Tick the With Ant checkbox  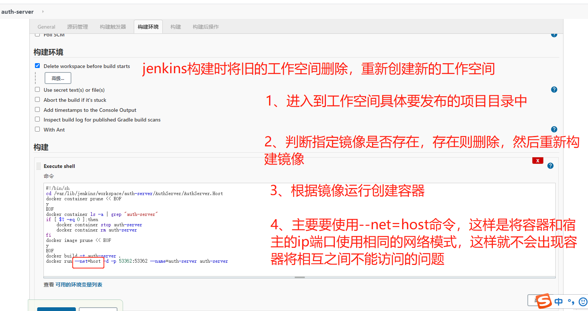(x=37, y=129)
